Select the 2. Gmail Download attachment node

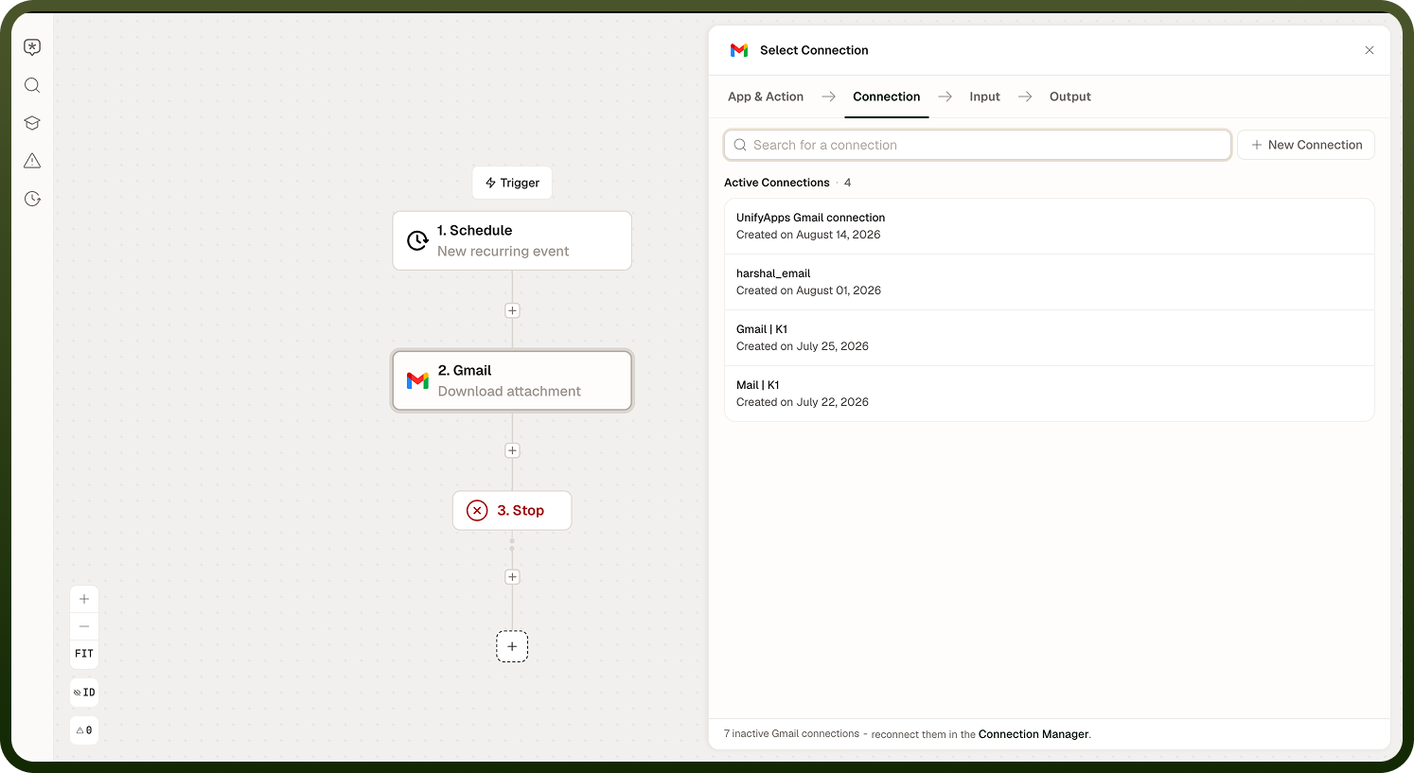(512, 380)
